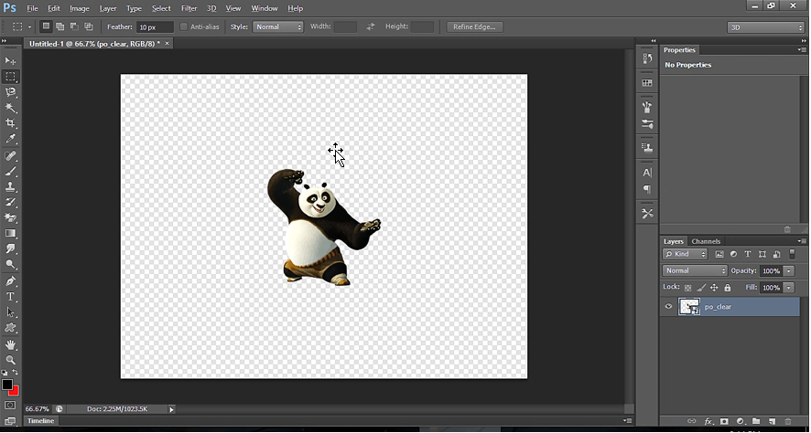Switch to the Channels tab
The width and height of the screenshot is (811, 433).
(x=706, y=241)
